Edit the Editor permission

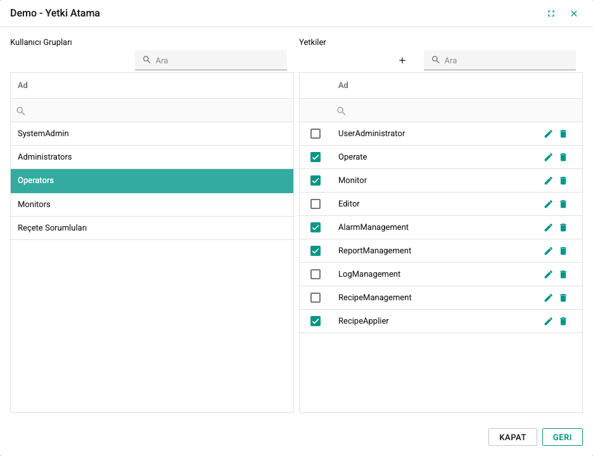pos(549,204)
